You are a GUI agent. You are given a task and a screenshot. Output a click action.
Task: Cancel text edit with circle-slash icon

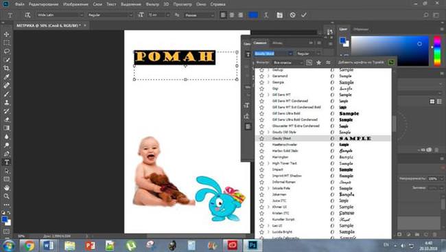click(292, 15)
